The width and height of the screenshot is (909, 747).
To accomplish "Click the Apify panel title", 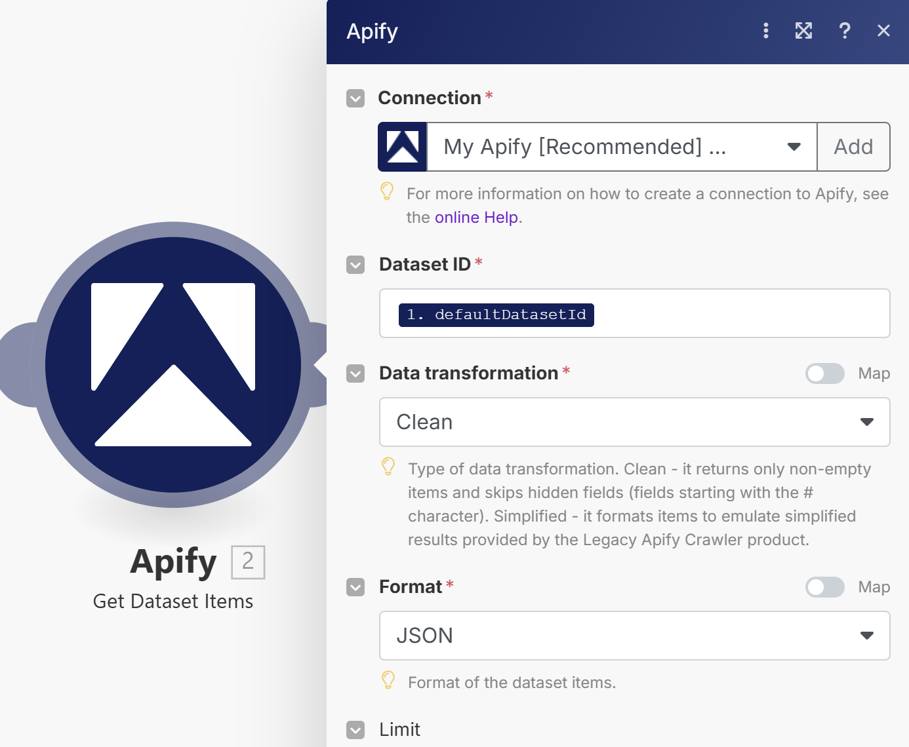I will coord(372,31).
